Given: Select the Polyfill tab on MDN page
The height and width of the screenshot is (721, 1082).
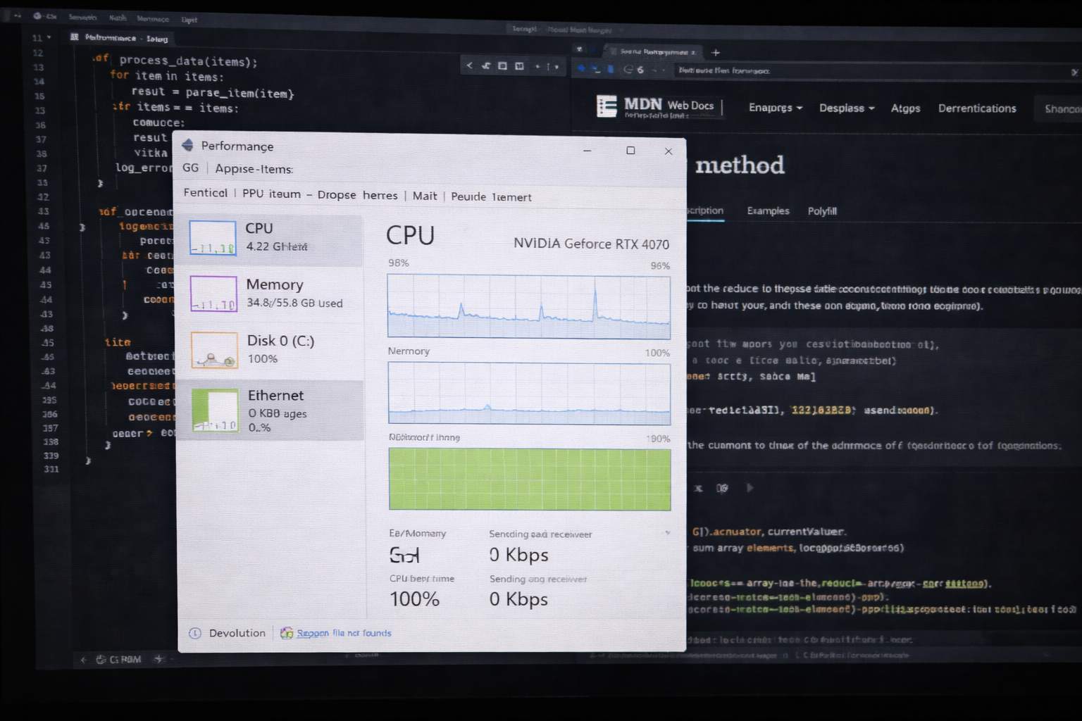Looking at the screenshot, I should coord(822,211).
